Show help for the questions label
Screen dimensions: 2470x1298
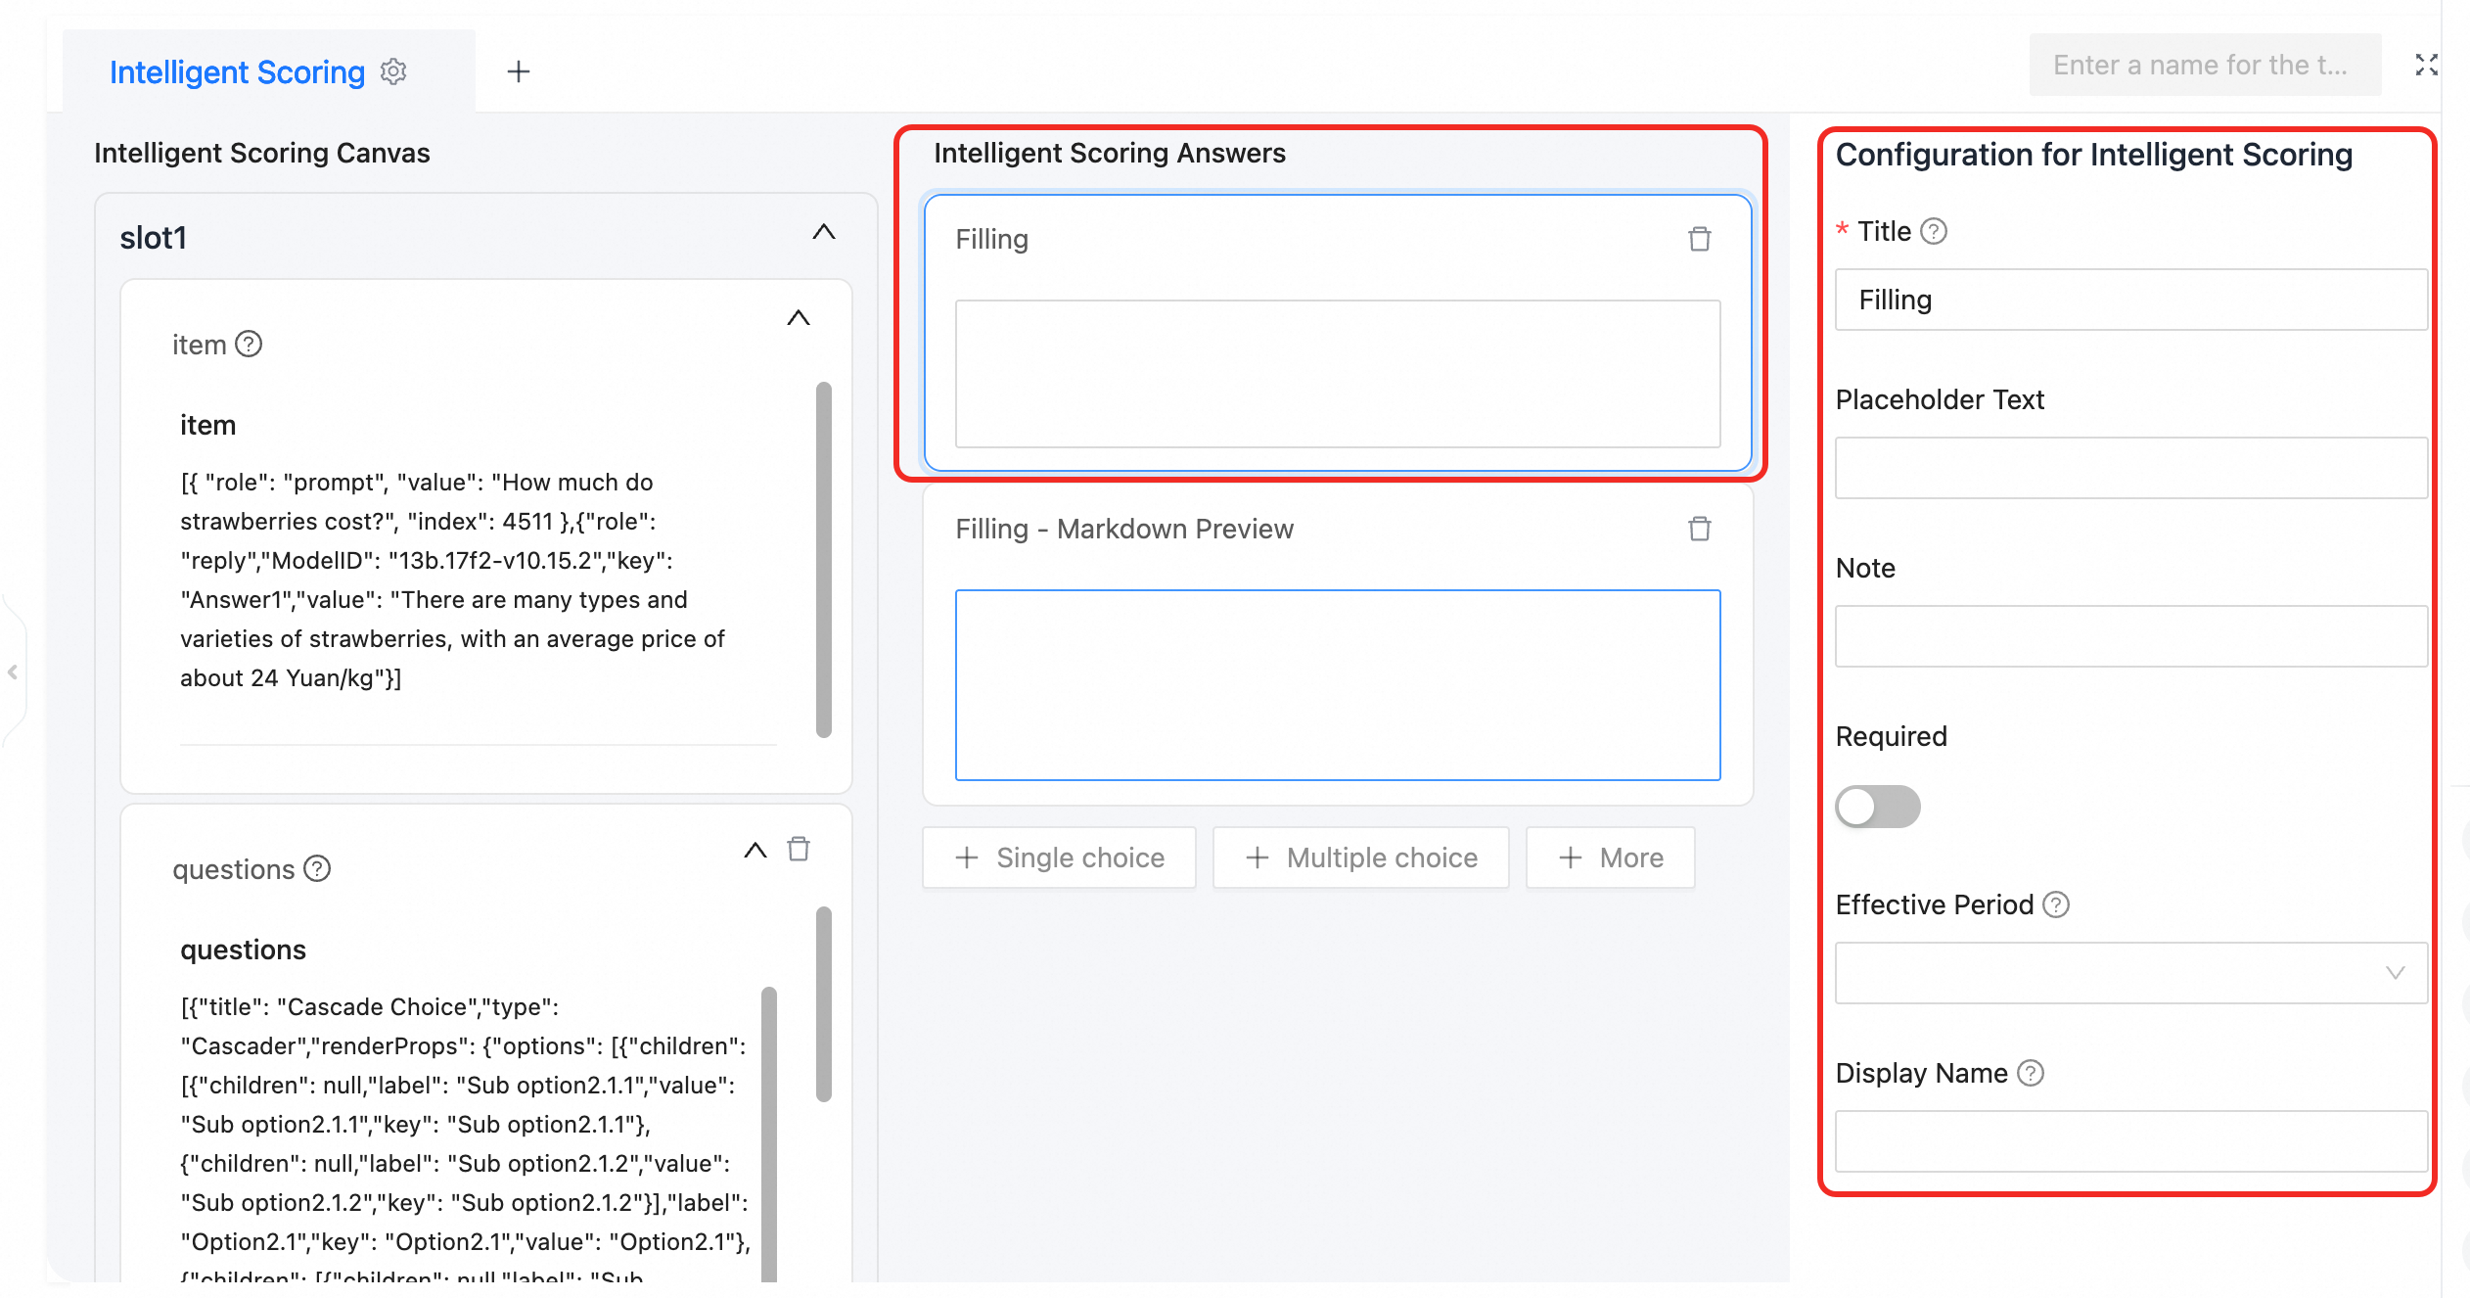point(317,868)
